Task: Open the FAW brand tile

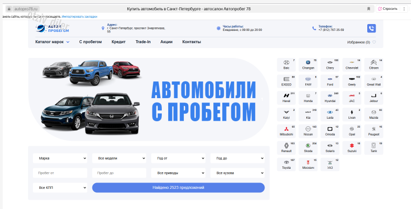Action: click(308, 81)
